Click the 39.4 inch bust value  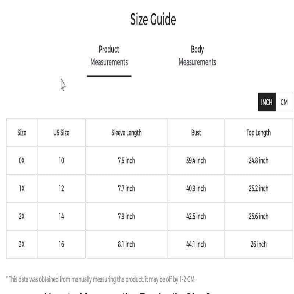[x=196, y=161]
